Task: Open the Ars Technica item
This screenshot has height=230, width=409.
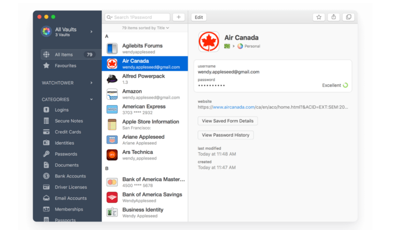Action: pyautogui.click(x=139, y=155)
